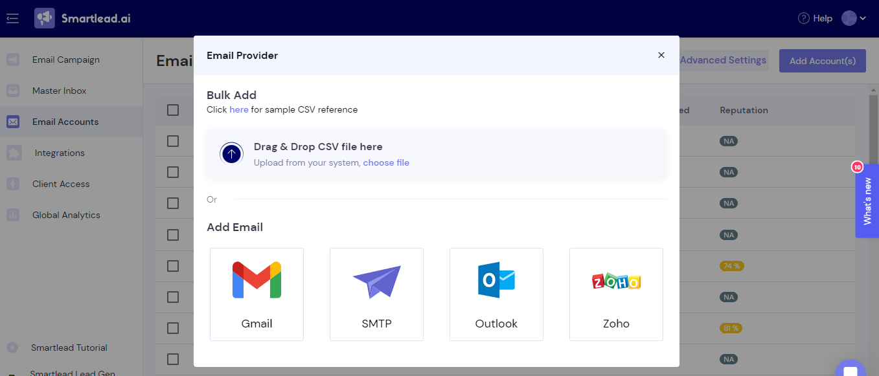
Task: Click user profile avatar
Action: (849, 18)
